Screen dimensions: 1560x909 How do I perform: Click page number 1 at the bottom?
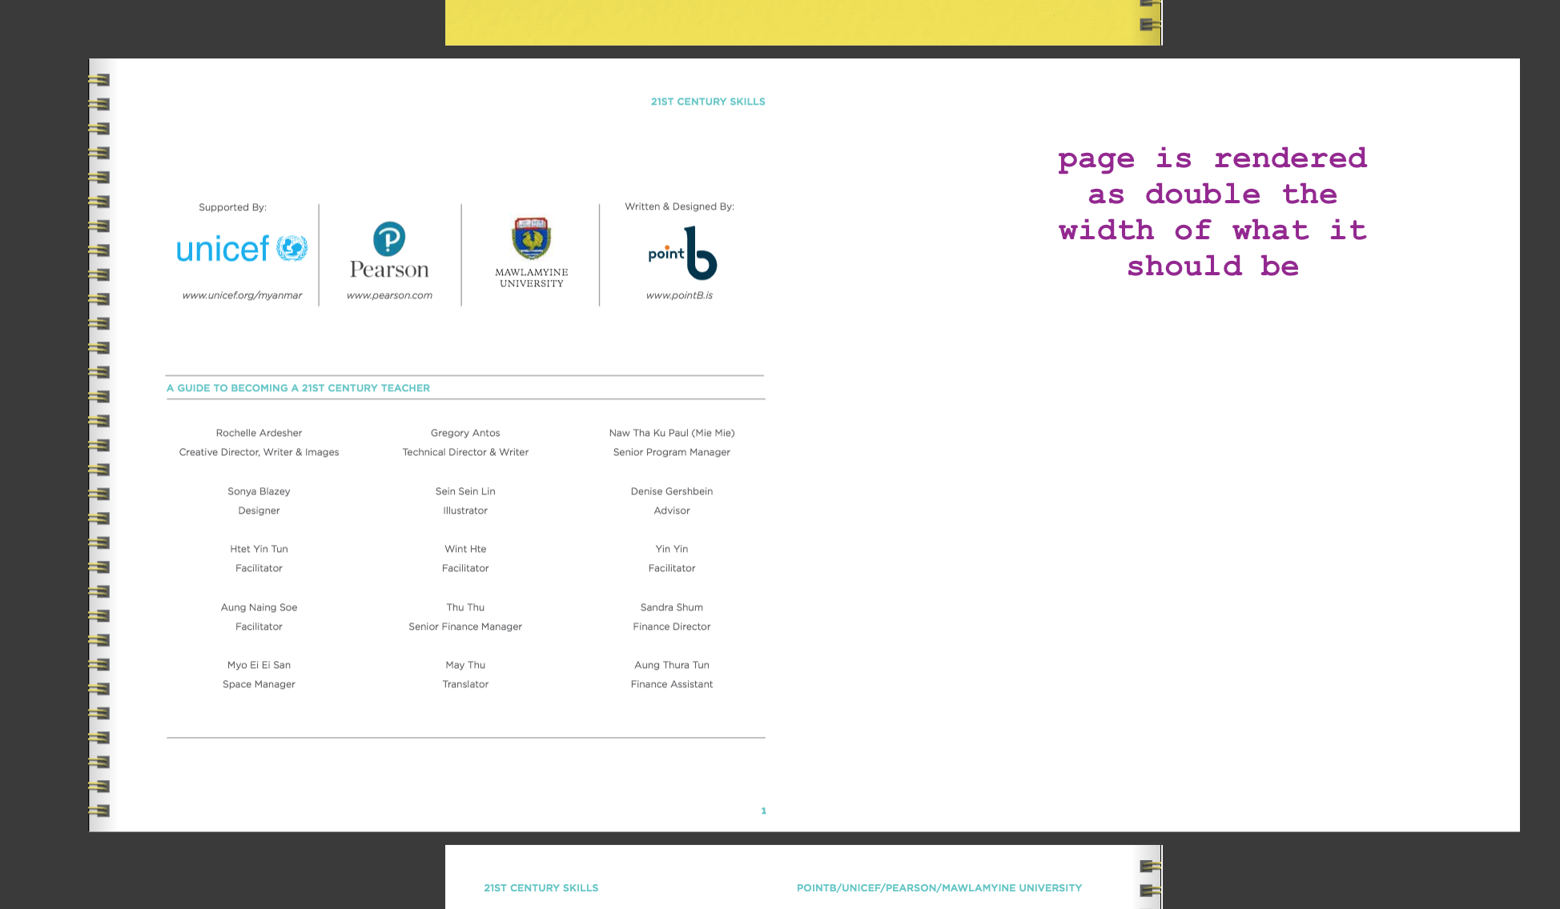[x=763, y=811]
